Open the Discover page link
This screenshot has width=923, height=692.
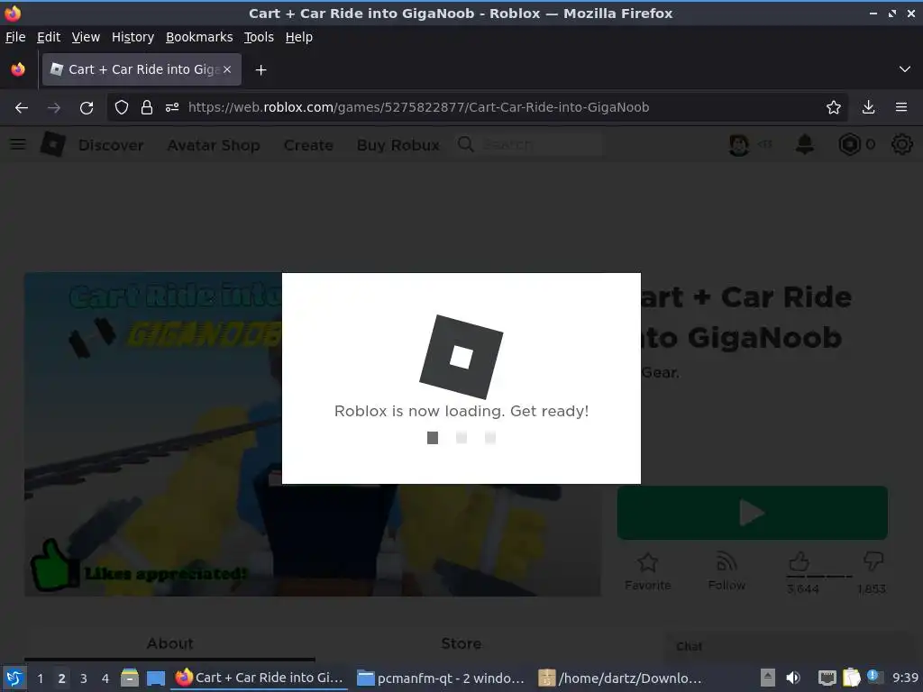click(111, 145)
